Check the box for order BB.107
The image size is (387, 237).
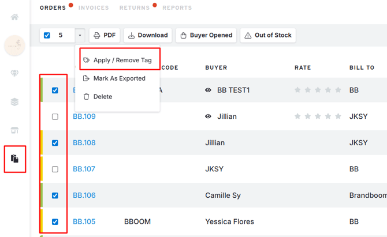point(55,170)
